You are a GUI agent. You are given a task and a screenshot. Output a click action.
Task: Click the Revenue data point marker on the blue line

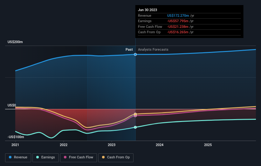[x=135, y=54]
